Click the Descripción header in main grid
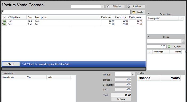This screenshot has width=187, height=102. 67,17
